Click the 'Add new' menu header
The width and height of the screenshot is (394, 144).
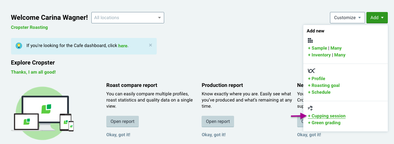[x=316, y=31]
